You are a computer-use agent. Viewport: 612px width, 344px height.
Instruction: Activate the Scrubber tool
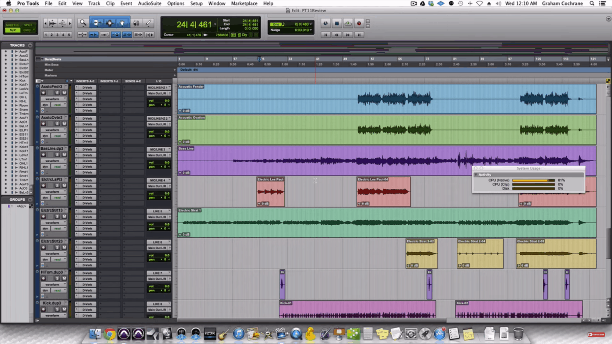coord(136,23)
